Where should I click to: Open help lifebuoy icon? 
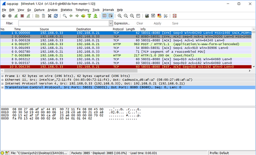pos(175,16)
